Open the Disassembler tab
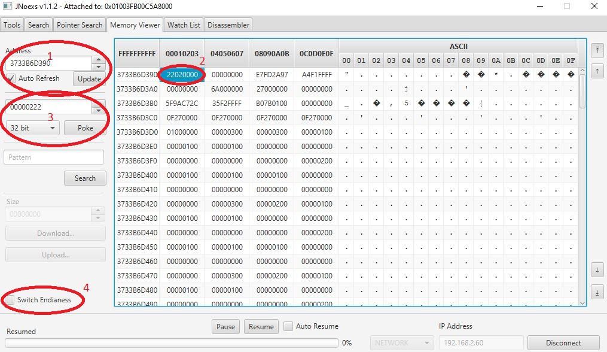Viewport: 607px width, 352px height. [228, 25]
